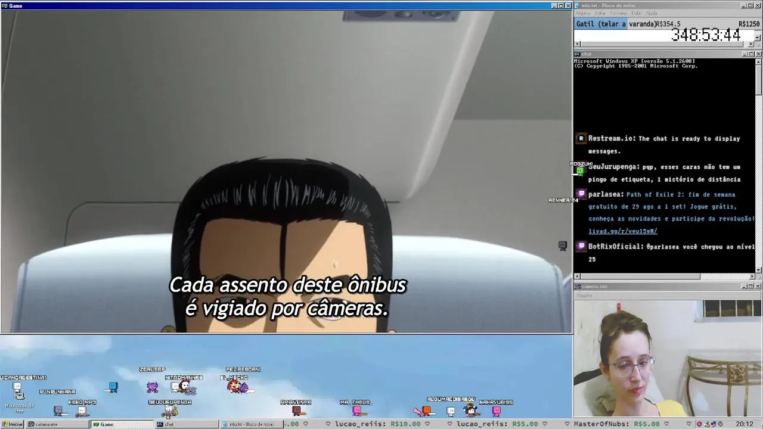Open the Ajuda menu in Bloco de notas
This screenshot has width=763, height=429.
click(x=652, y=13)
